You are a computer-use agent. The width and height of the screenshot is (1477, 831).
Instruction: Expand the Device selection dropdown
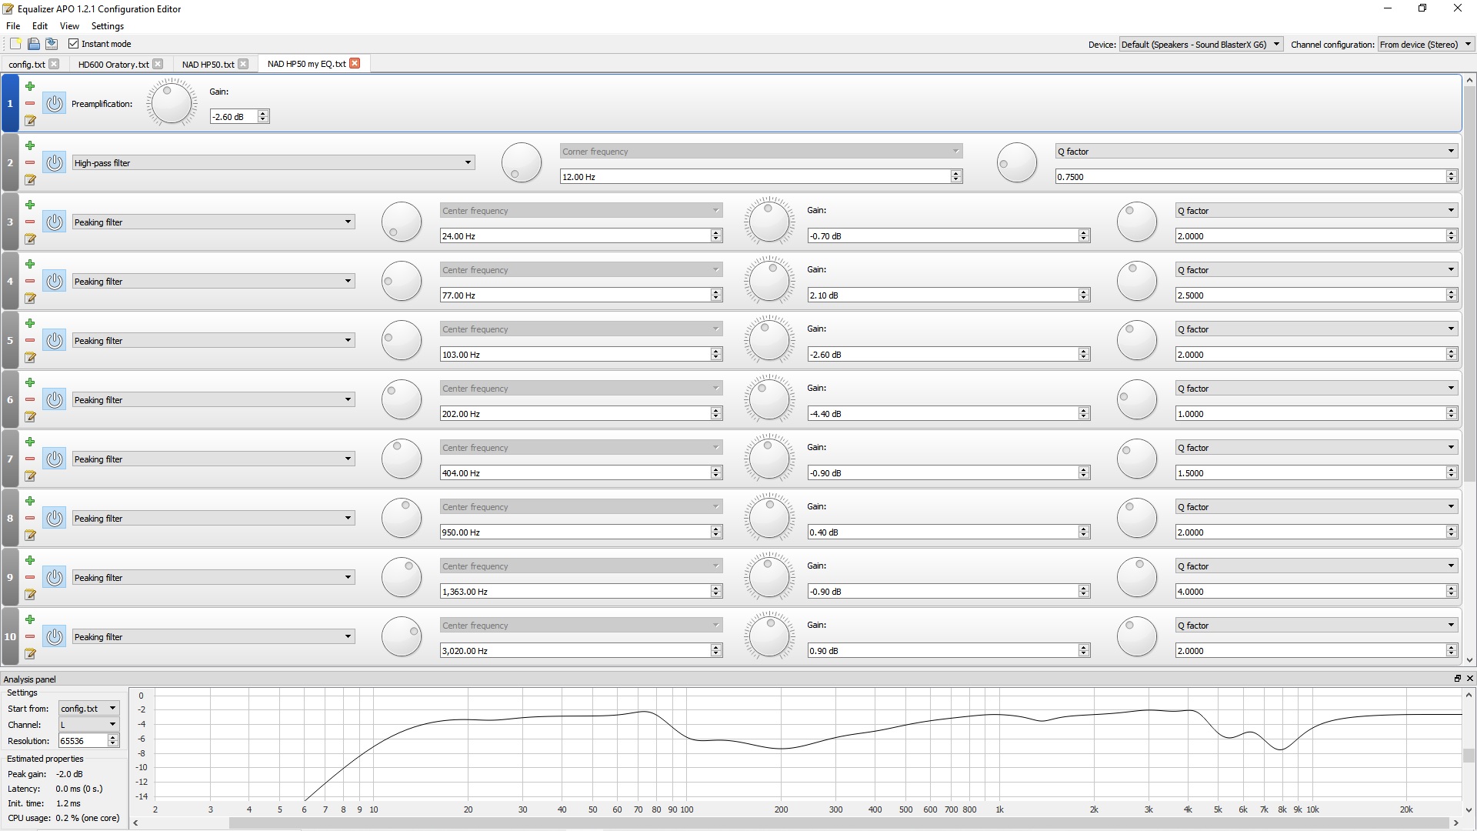tap(1275, 44)
